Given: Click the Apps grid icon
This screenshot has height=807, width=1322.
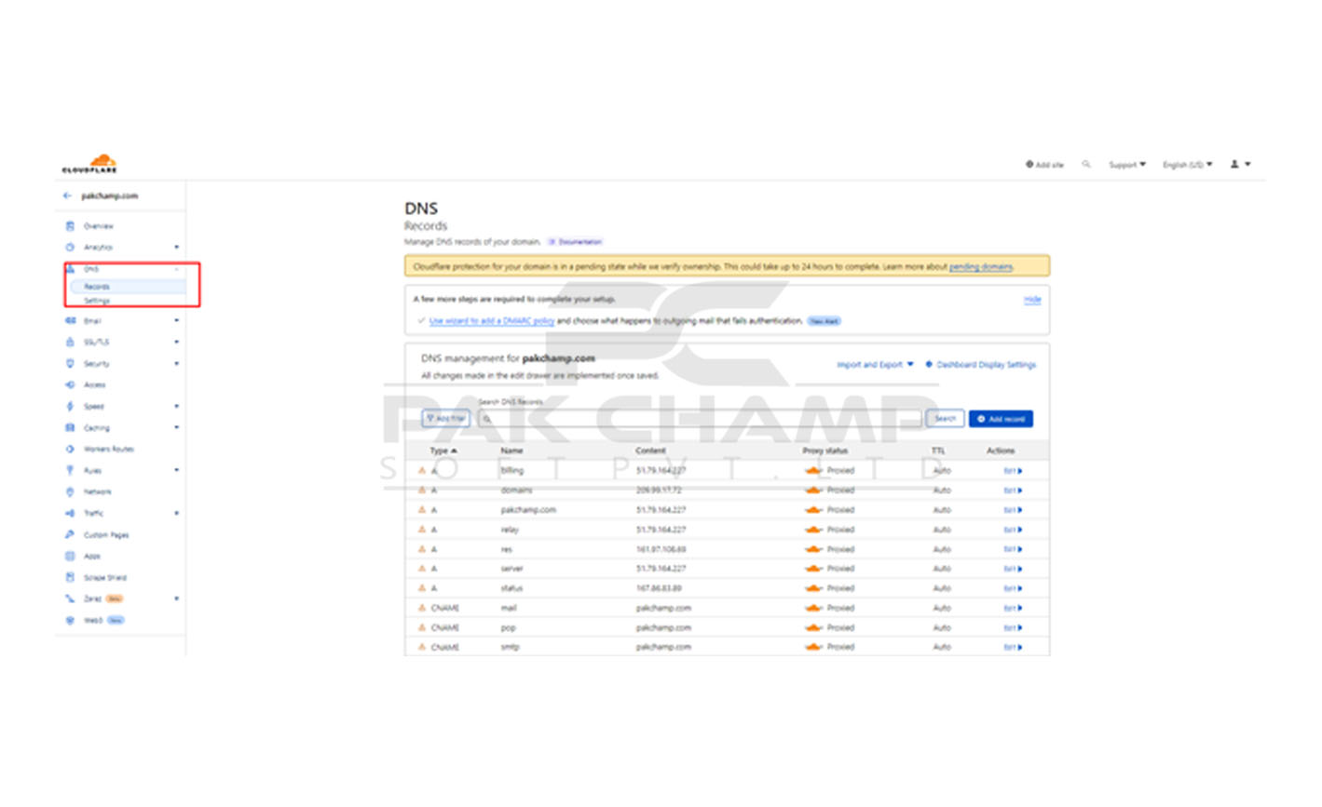Looking at the screenshot, I should tap(70, 557).
